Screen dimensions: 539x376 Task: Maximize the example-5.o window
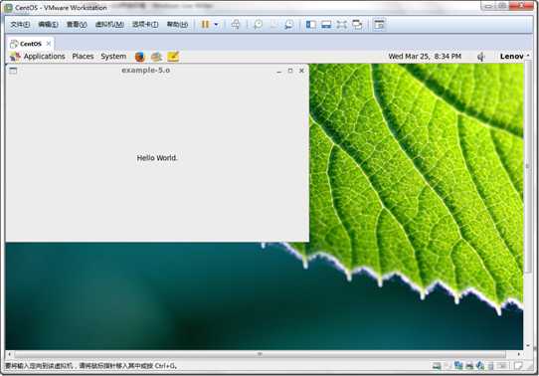(290, 71)
